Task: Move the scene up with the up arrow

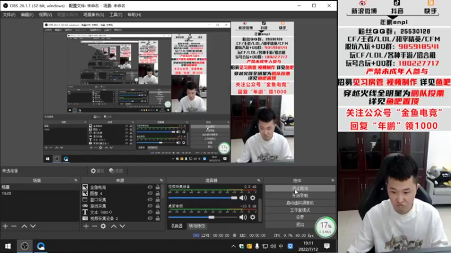Action: pos(24,226)
